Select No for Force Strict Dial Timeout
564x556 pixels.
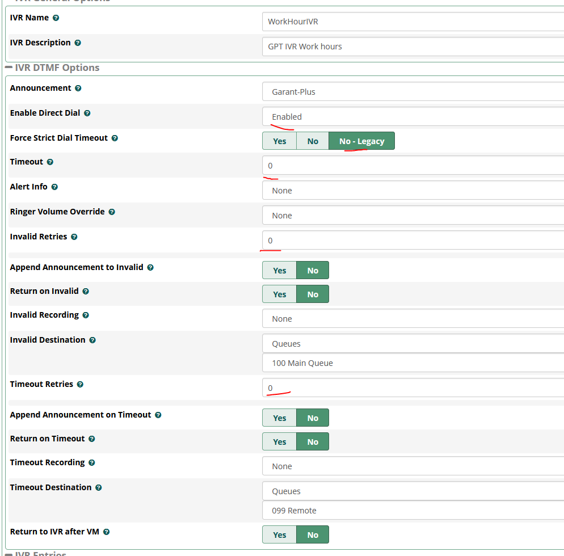tap(313, 141)
